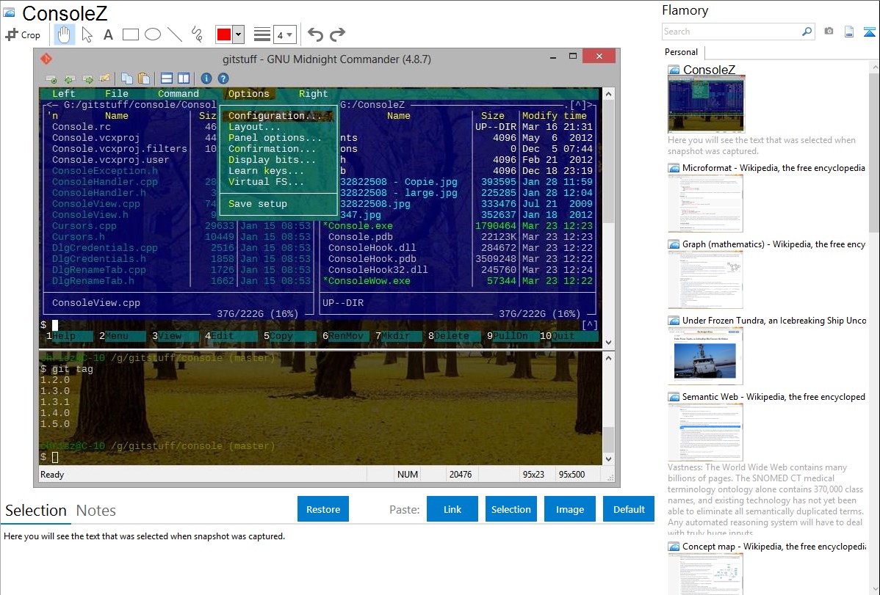Click the Copy icon in ConsoleZ toolbar
The height and width of the screenshot is (595, 880).
pyautogui.click(x=127, y=79)
